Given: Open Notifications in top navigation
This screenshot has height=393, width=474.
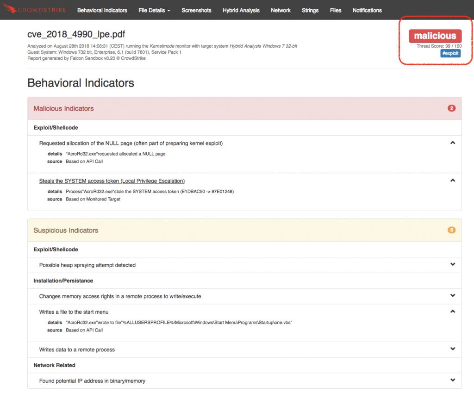Looking at the screenshot, I should tap(367, 10).
